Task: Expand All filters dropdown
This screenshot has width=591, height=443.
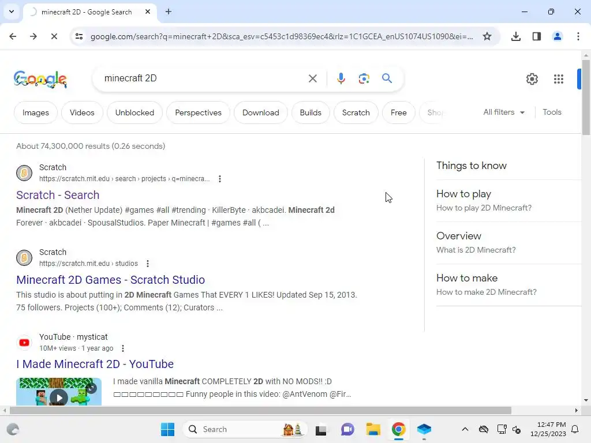Action: [504, 112]
